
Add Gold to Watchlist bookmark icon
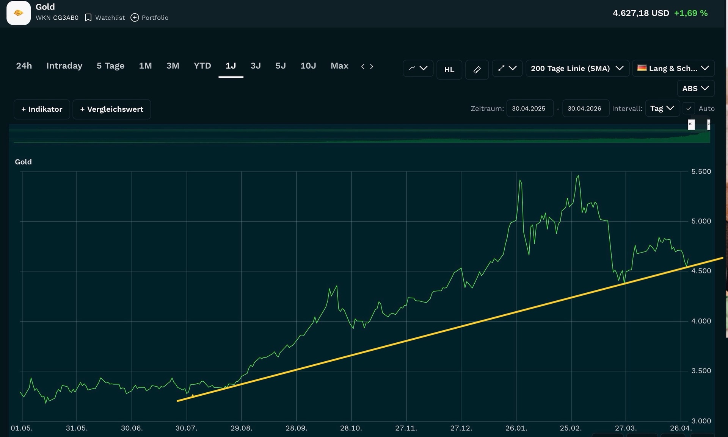[x=88, y=17]
